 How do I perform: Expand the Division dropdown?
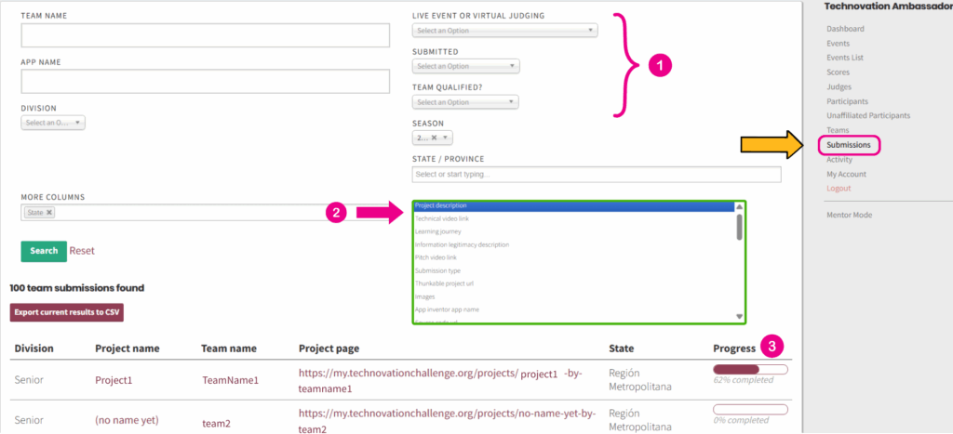pyautogui.click(x=53, y=123)
